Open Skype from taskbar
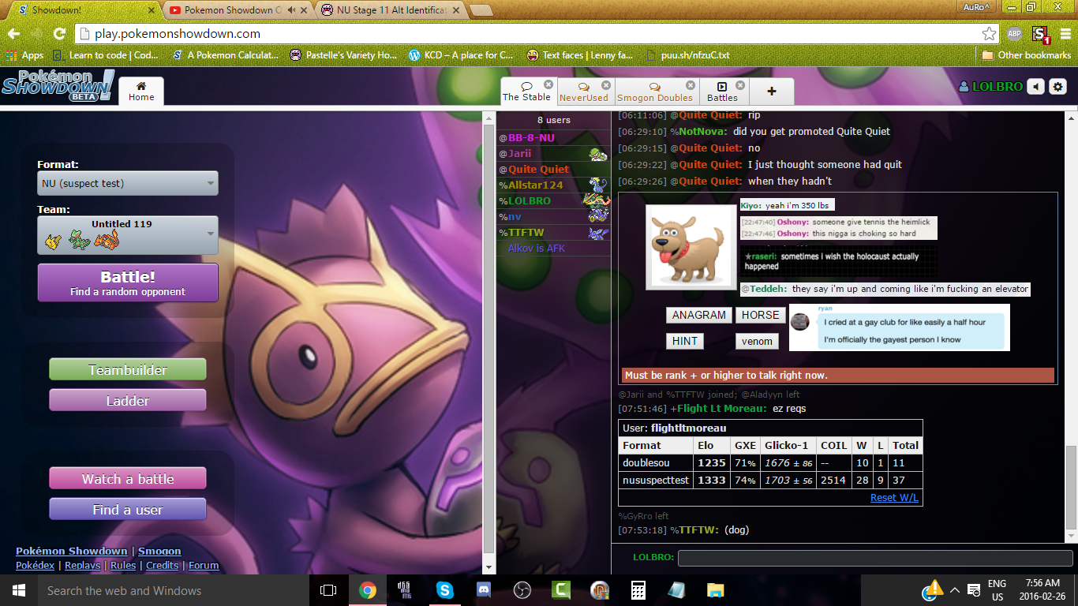Image resolution: width=1078 pixels, height=606 pixels. [445, 590]
